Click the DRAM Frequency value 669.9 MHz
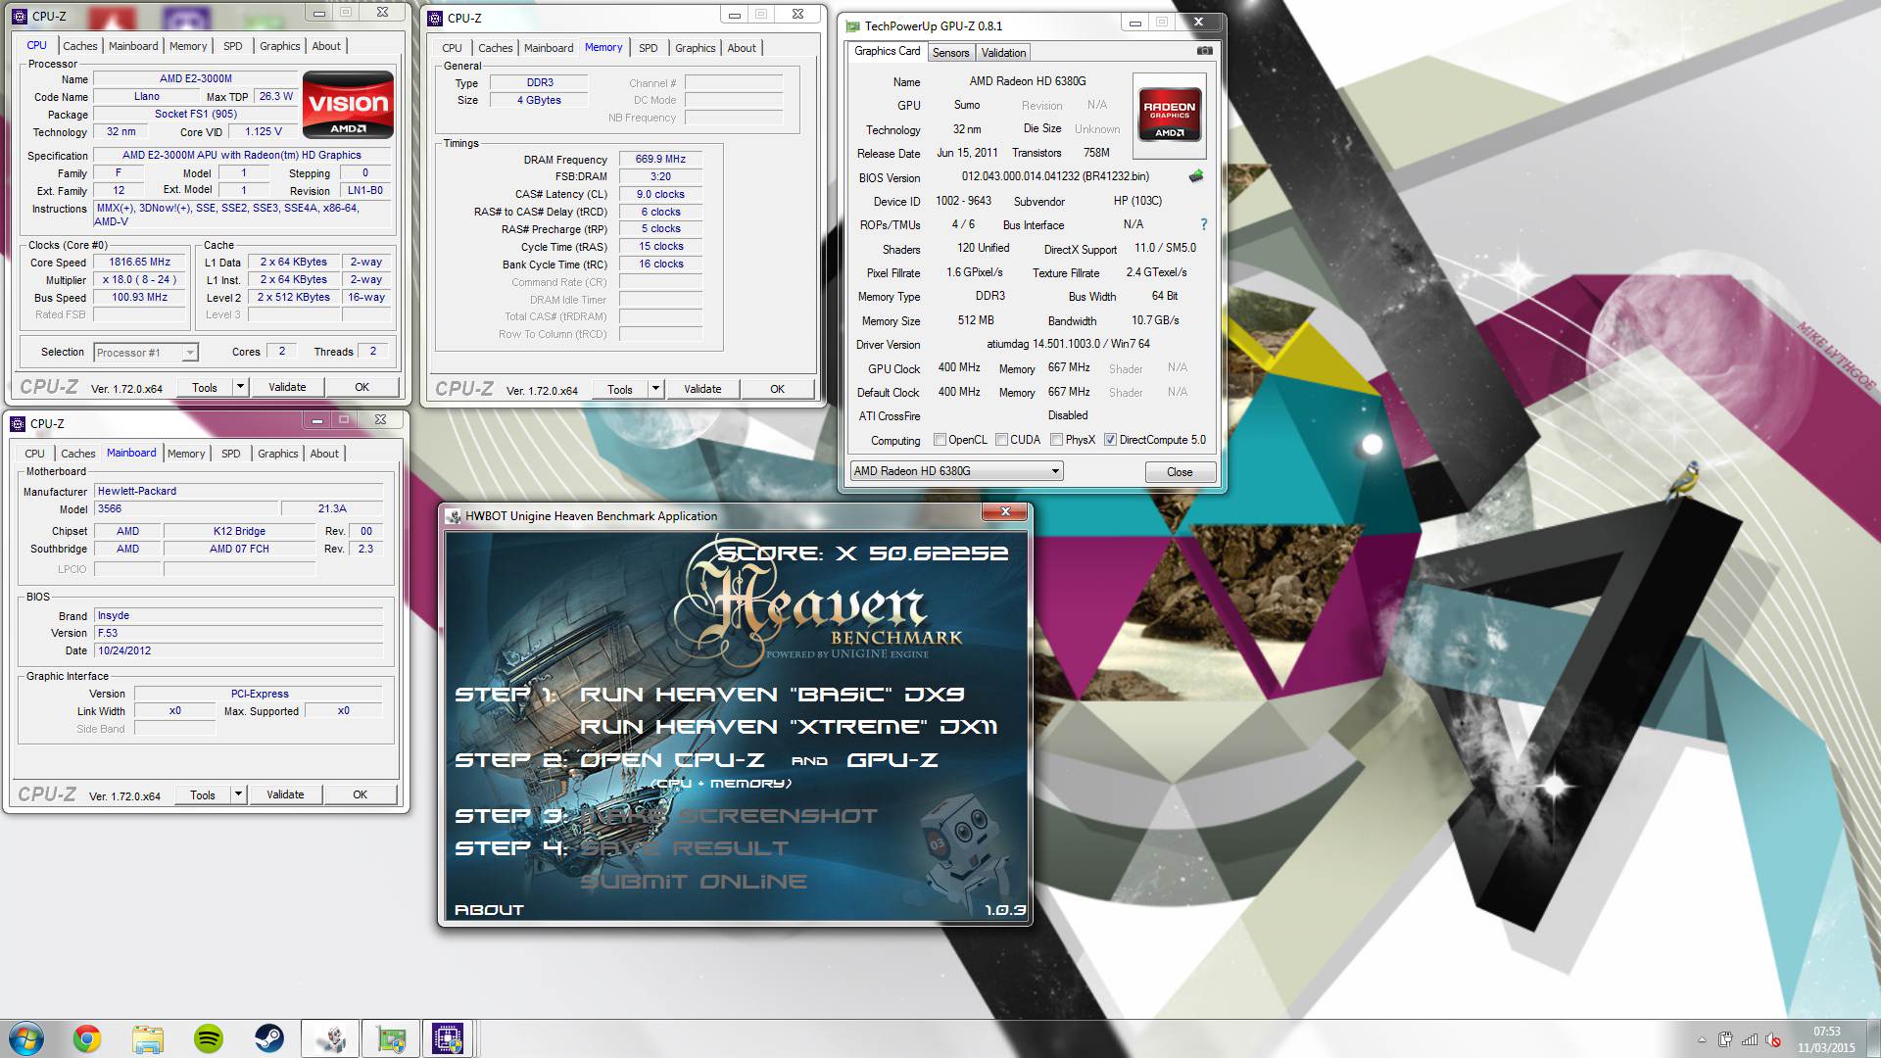The width and height of the screenshot is (1881, 1058). tap(660, 159)
